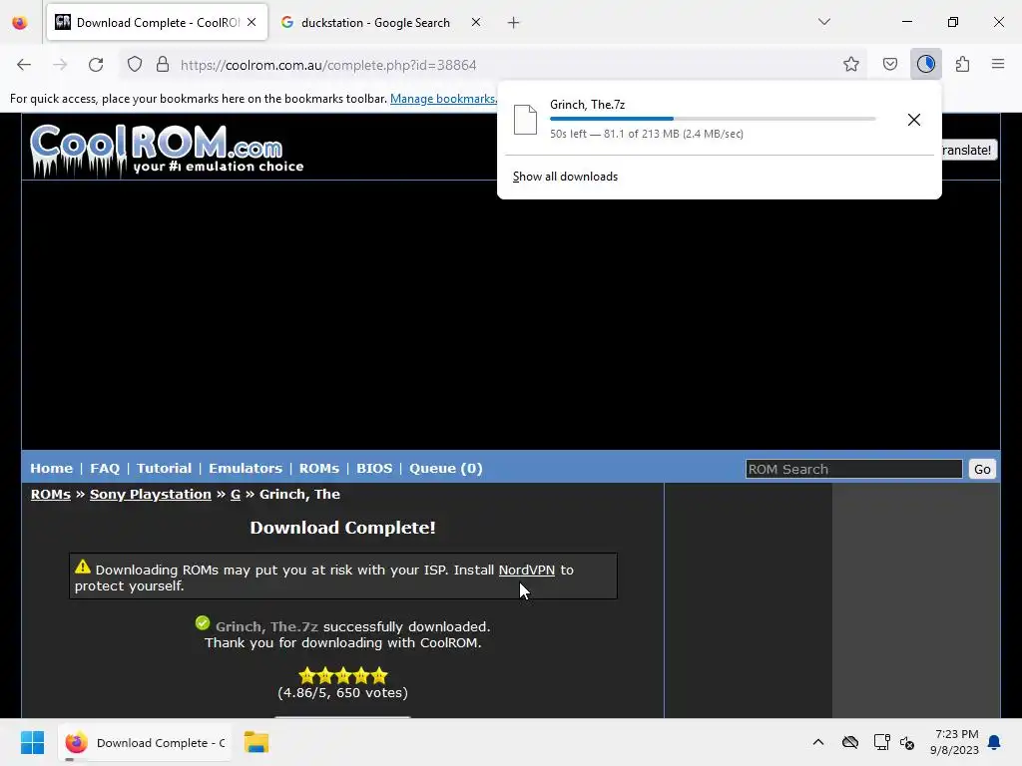This screenshot has width=1022, height=766.
Task: View site security padlock info
Action: [x=163, y=65]
